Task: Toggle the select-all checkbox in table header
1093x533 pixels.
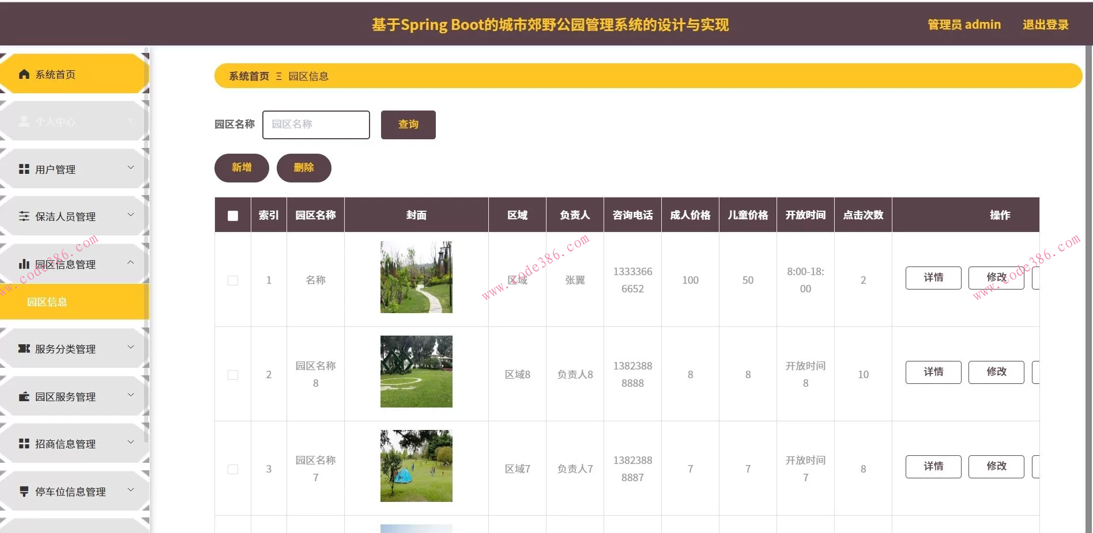Action: click(233, 215)
